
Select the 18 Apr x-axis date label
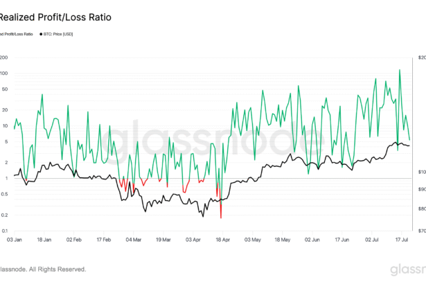[x=221, y=240]
